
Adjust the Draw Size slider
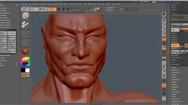[x=114, y=10]
